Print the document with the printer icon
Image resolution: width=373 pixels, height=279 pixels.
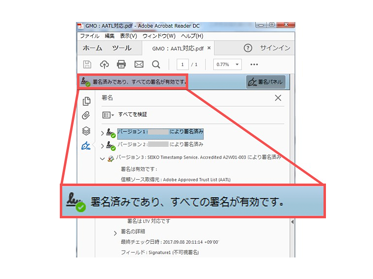(x=122, y=65)
